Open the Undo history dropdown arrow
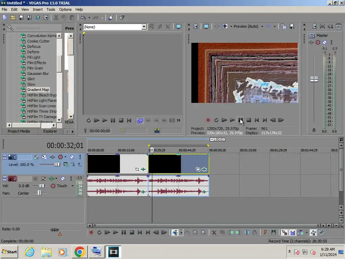Image resolution: width=345 pixels, height=259 pixels. coord(89,18)
